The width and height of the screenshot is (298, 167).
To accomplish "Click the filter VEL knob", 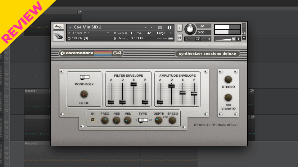I will click(128, 120).
